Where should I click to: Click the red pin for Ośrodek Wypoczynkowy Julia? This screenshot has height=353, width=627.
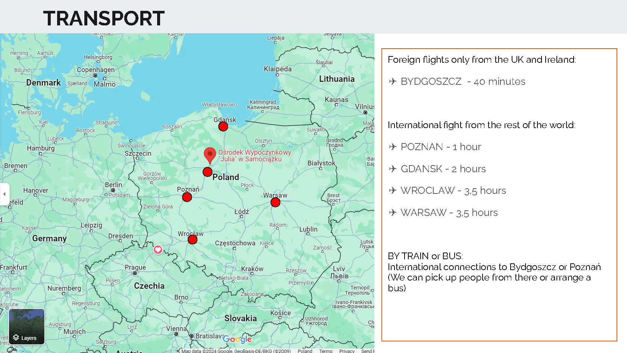210,155
